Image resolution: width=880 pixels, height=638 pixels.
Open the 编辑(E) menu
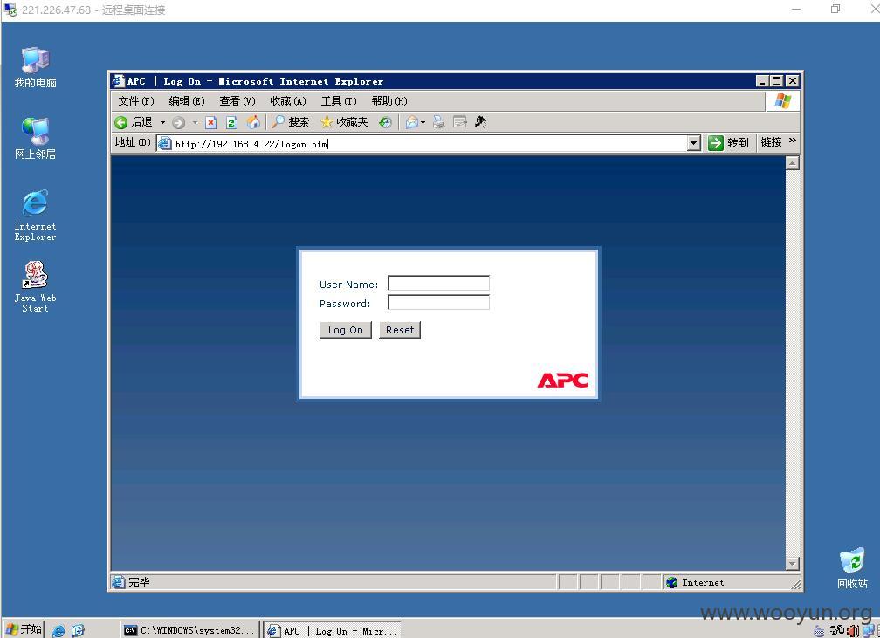[186, 101]
